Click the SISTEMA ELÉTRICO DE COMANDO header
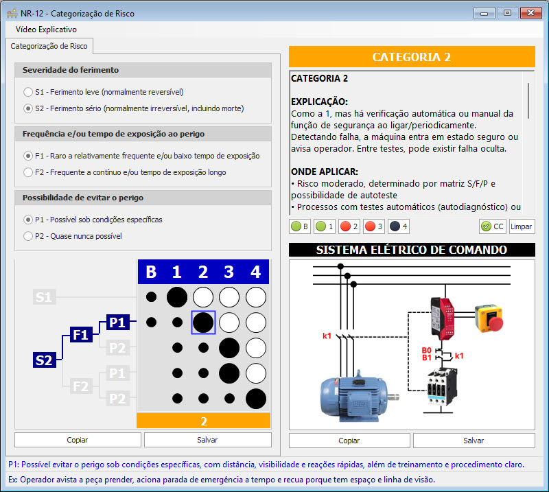Screen dimensions: 549x492 click(x=412, y=250)
